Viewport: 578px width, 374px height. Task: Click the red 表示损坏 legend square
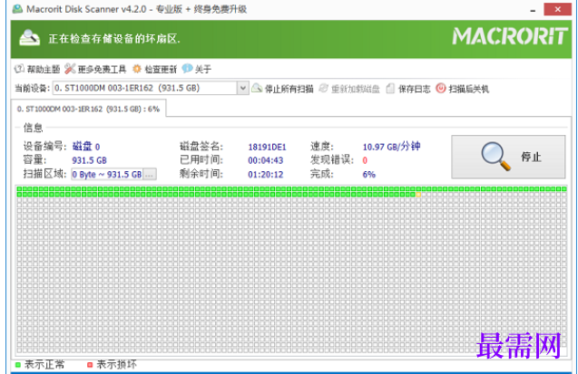(90, 365)
